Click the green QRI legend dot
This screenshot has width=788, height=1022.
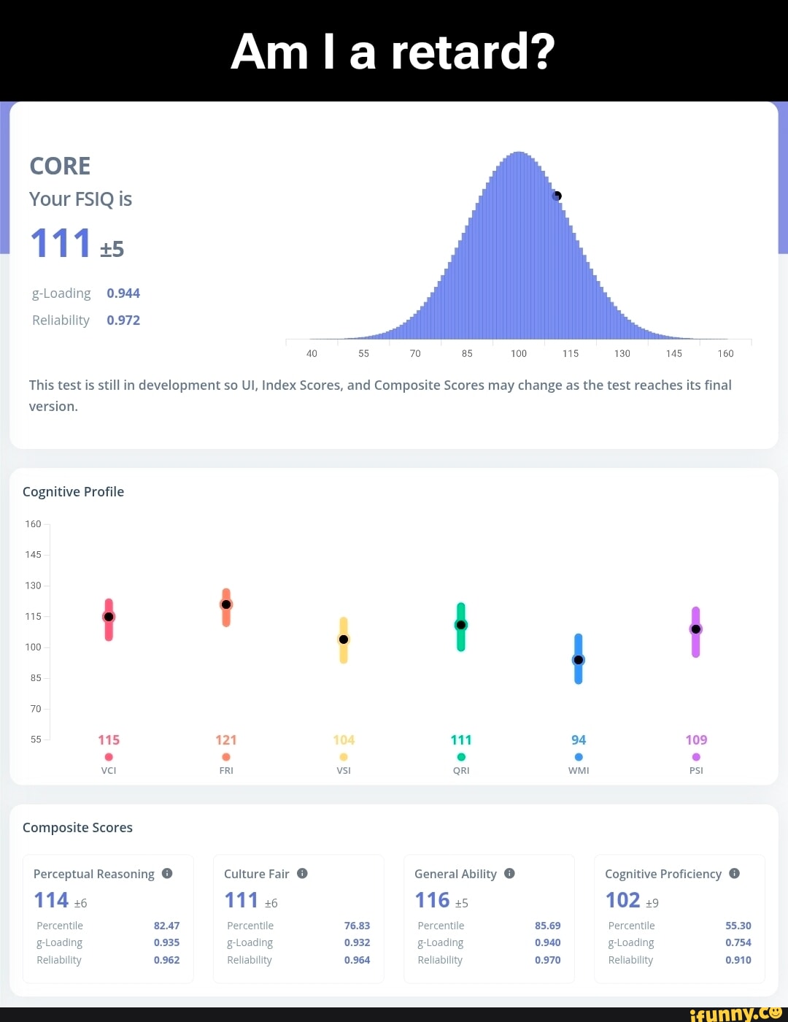pyautogui.click(x=461, y=757)
